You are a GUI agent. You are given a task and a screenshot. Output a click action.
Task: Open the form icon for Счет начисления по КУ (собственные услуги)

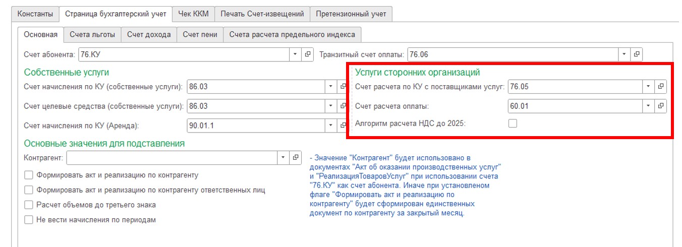(344, 87)
